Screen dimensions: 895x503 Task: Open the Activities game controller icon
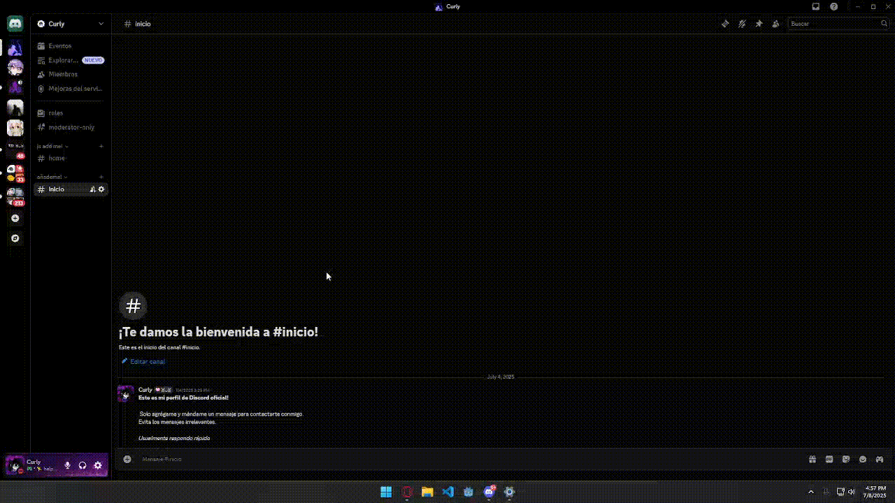pos(880,459)
